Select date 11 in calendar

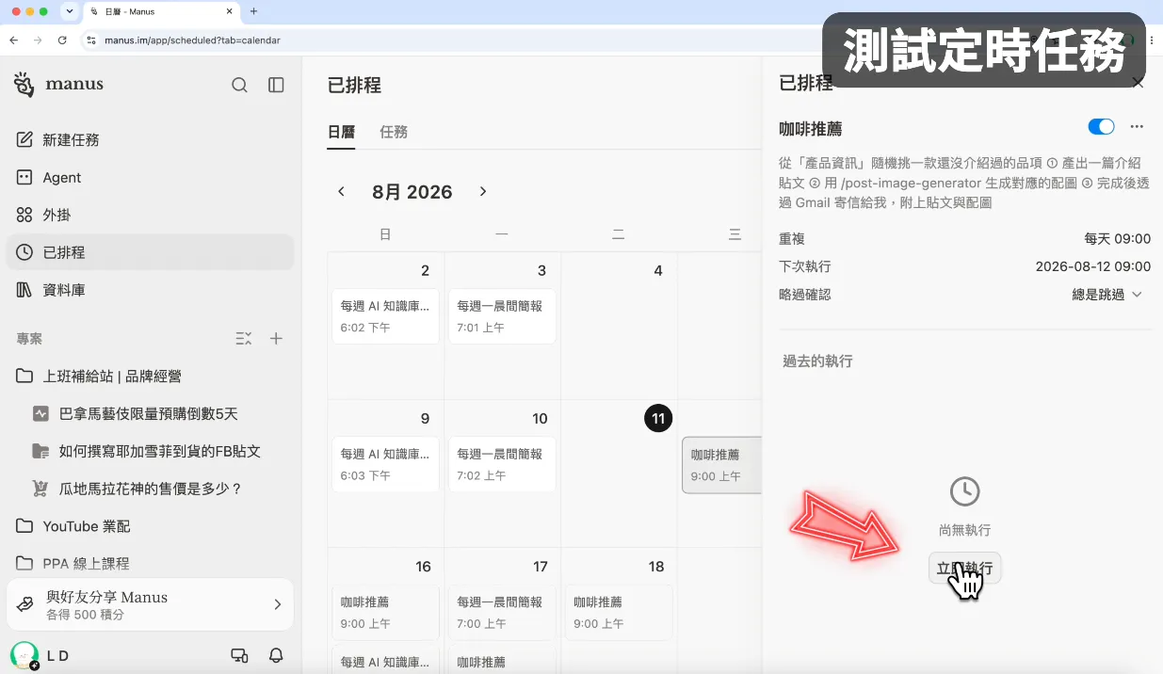[658, 418]
